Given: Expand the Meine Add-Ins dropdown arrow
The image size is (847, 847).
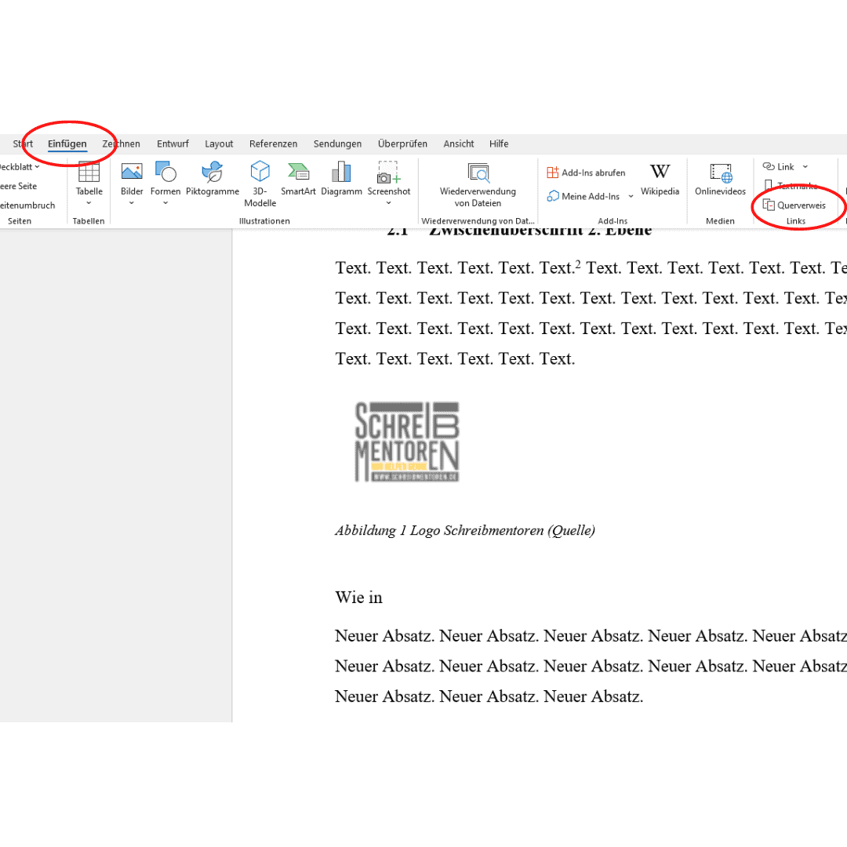Looking at the screenshot, I should coord(631,197).
